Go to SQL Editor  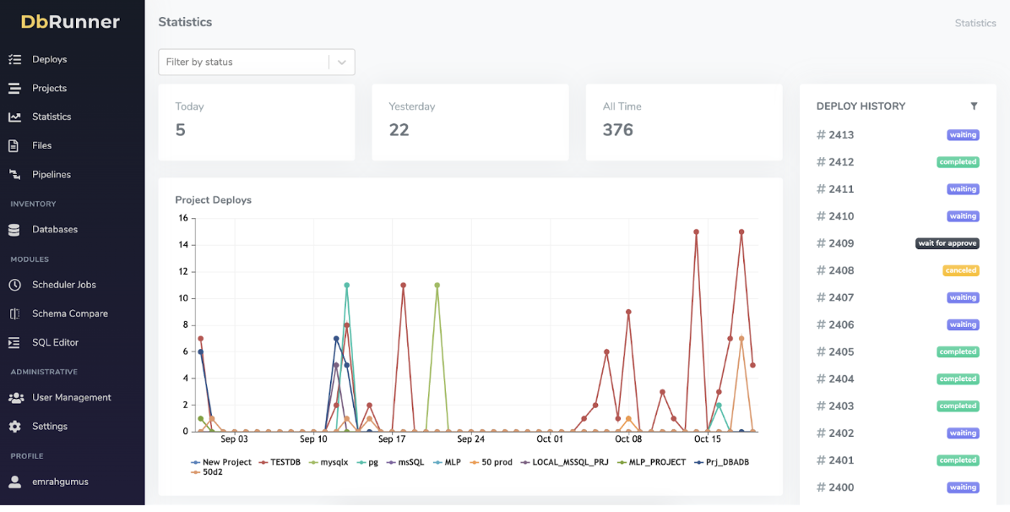(x=55, y=342)
